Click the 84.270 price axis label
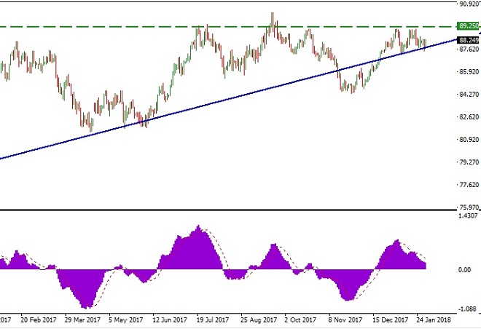 469,95
